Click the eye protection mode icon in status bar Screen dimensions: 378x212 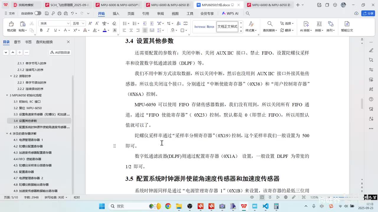(x=252, y=197)
